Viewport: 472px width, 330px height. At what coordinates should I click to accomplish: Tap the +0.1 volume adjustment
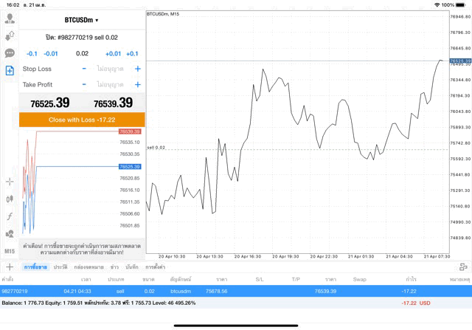click(x=132, y=53)
